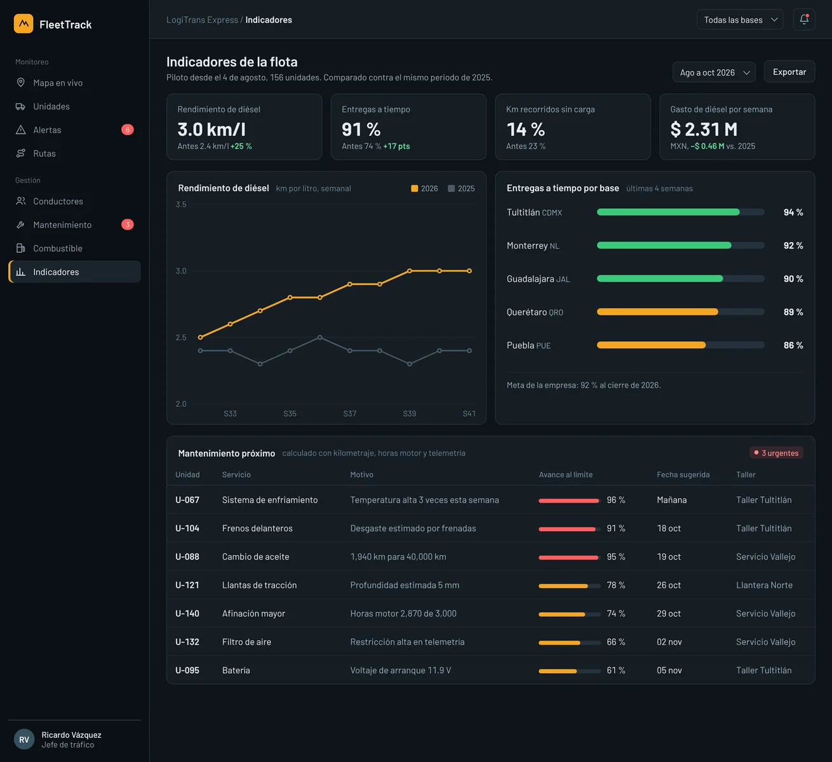Click the RV user avatar

(24, 739)
